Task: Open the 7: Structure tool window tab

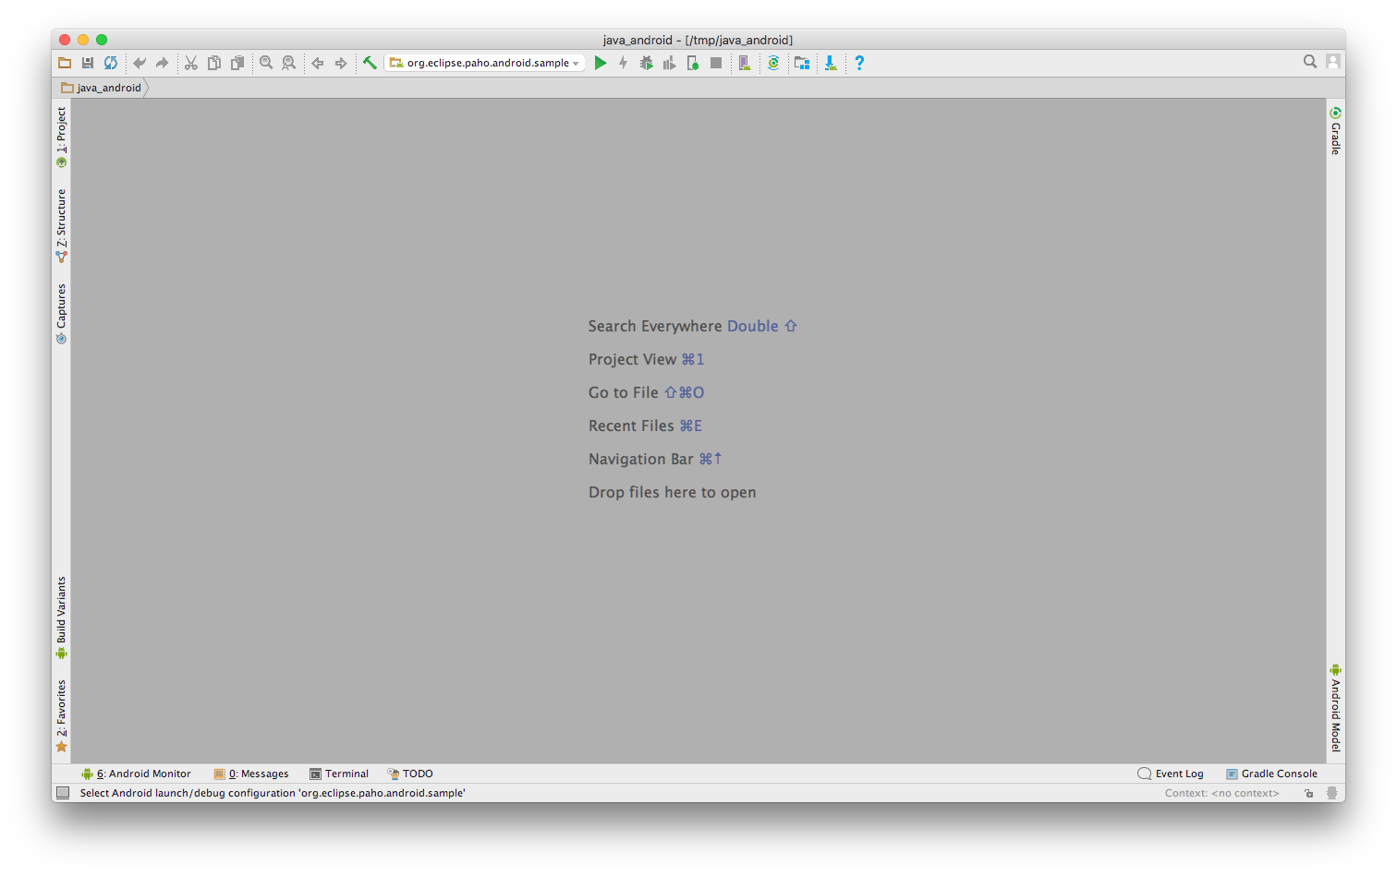Action: 61,226
